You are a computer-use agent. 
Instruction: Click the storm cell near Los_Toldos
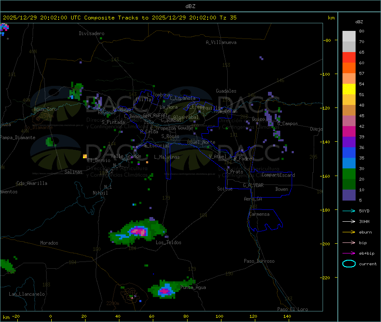[138, 232]
